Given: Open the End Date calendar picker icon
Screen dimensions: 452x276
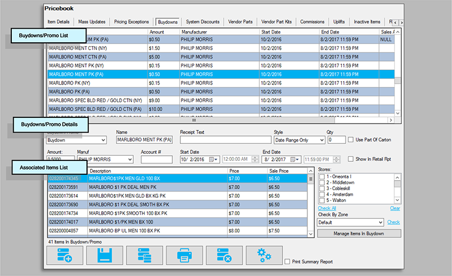Looking at the screenshot, I should pyautogui.click(x=294, y=159).
